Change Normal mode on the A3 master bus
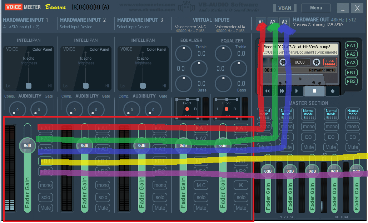Screen dimensions: 368x223 click(308, 114)
